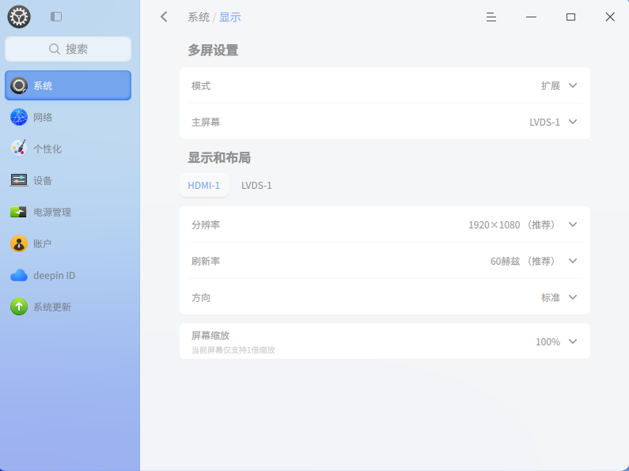The image size is (629, 471).
Task: Click the 系统 sidebar icon
Action: click(19, 85)
